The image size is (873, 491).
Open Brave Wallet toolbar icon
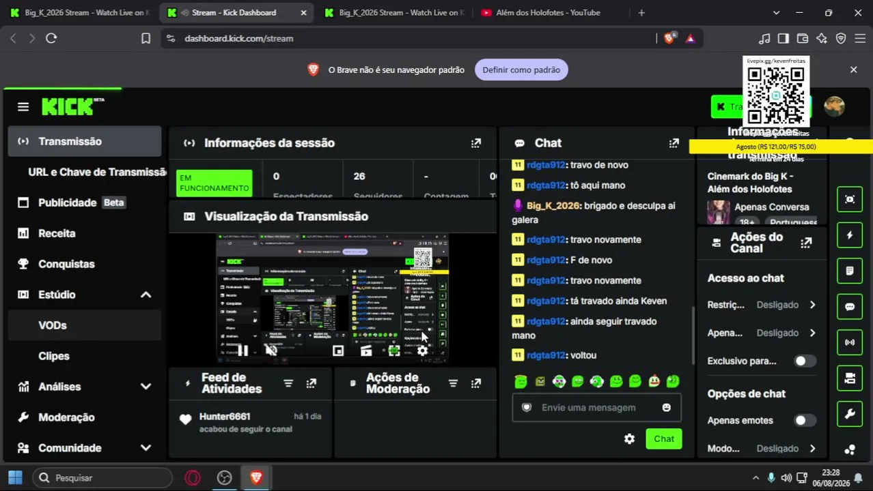(803, 38)
